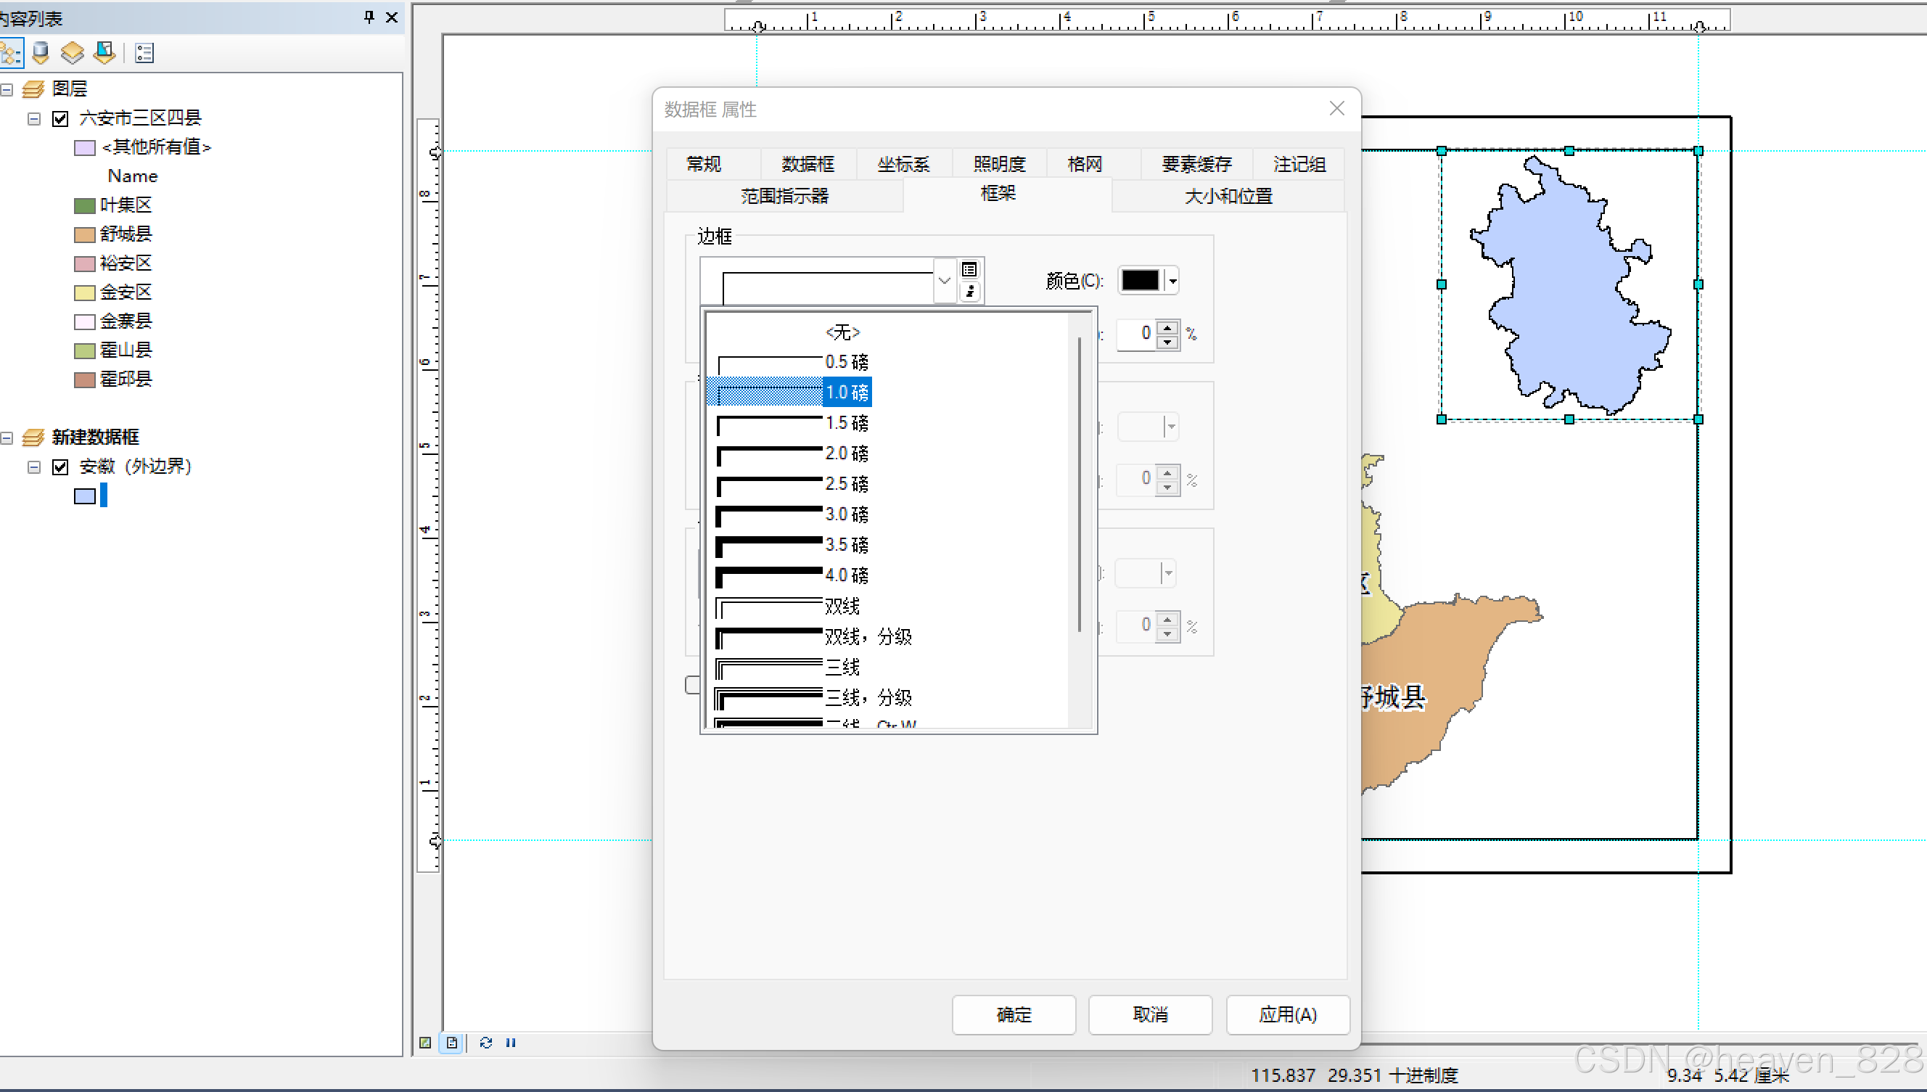Pause drawing with pause icon

[x=511, y=1043]
